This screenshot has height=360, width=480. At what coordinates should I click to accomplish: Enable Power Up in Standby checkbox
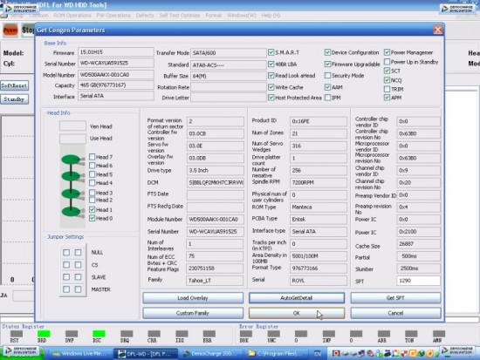coord(387,62)
